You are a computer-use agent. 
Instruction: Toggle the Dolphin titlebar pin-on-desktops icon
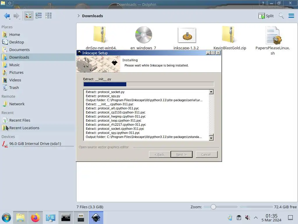point(10,3)
